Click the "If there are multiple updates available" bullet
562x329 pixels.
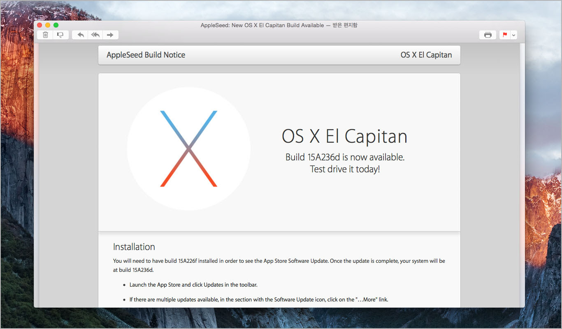coord(259,299)
